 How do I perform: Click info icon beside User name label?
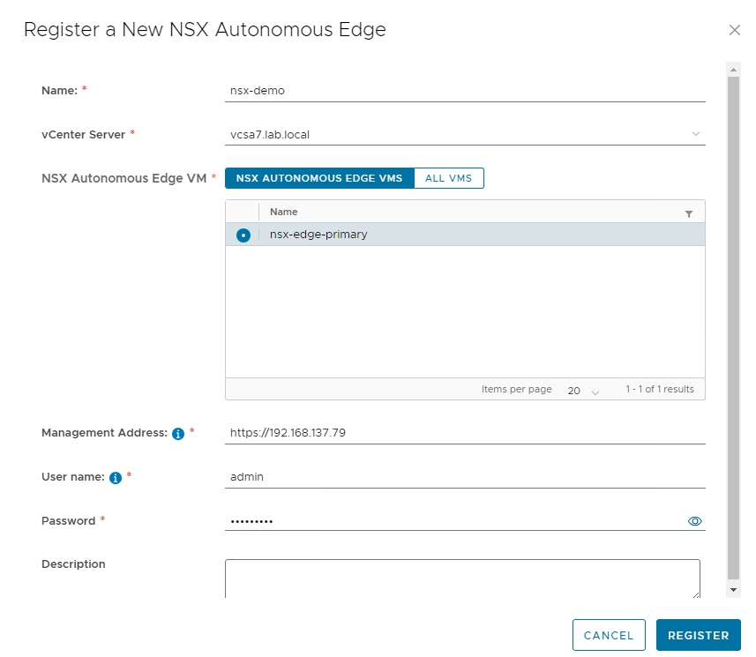[115, 477]
